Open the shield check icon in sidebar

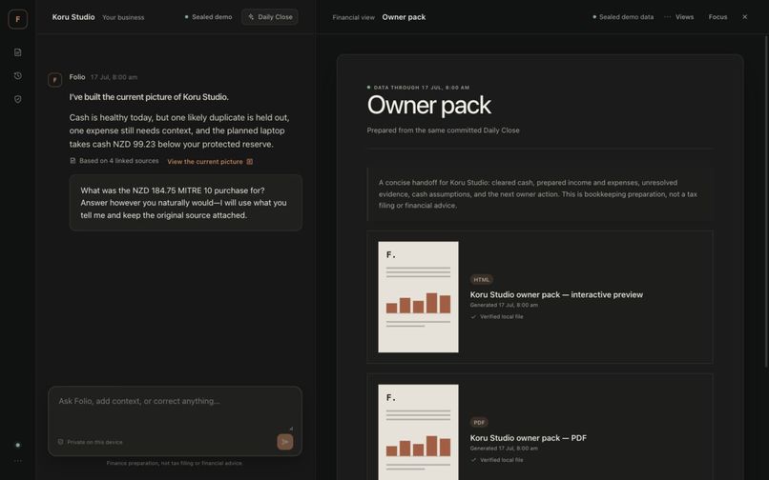pyautogui.click(x=18, y=99)
